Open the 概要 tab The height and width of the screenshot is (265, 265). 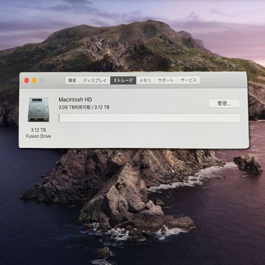[x=72, y=81]
